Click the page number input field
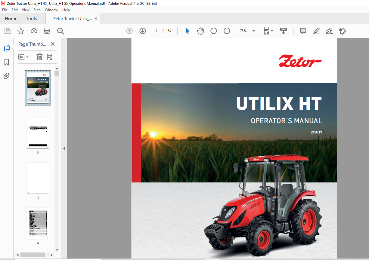The height and width of the screenshot is (260, 369). [157, 31]
